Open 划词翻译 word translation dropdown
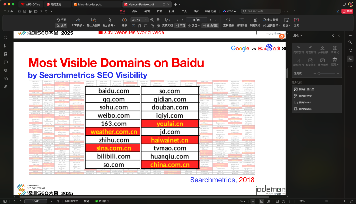This screenshot has height=204, width=356. tap(272, 26)
